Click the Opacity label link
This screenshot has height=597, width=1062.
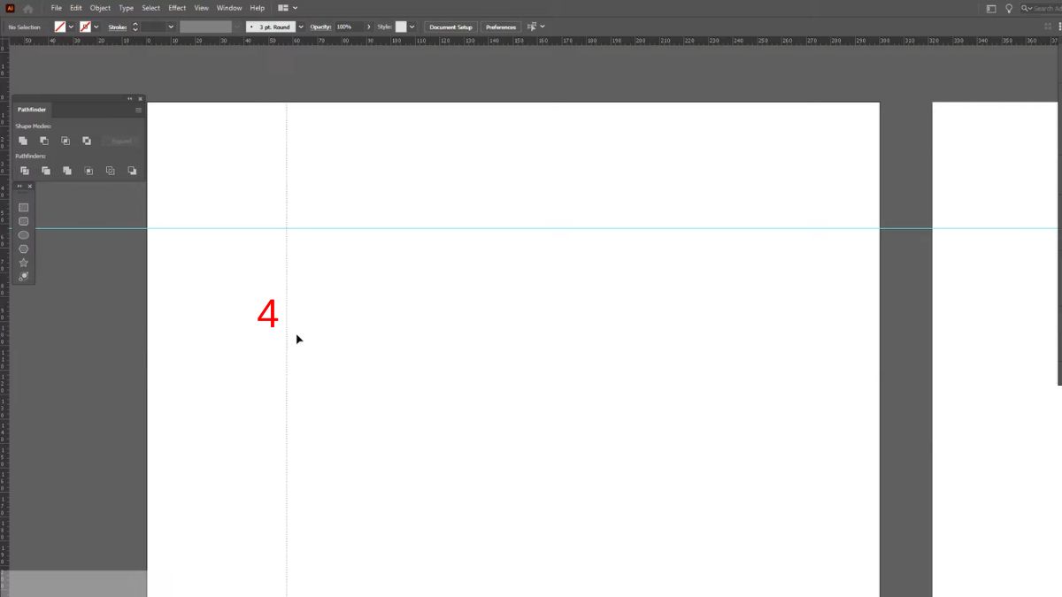click(320, 27)
